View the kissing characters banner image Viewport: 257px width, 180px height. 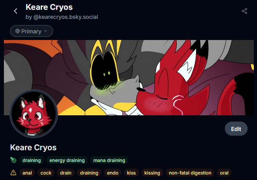point(129,78)
